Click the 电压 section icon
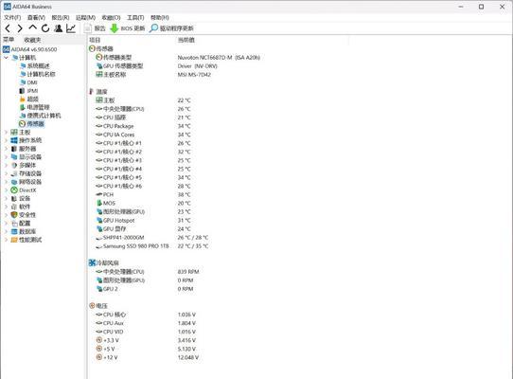 [92, 306]
